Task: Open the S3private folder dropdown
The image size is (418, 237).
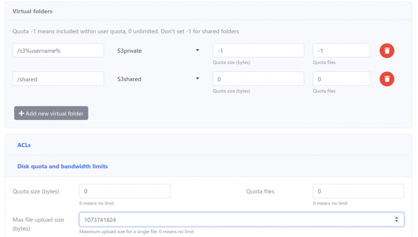Action: 158,51
